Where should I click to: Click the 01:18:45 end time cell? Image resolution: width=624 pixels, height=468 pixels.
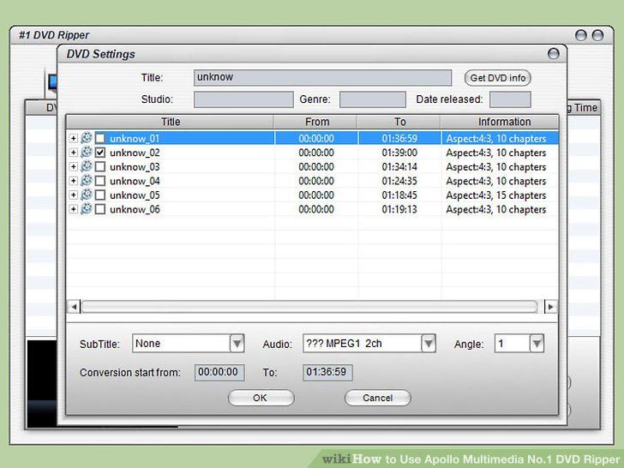pos(399,195)
